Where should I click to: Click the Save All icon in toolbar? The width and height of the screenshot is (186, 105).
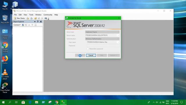42,18
